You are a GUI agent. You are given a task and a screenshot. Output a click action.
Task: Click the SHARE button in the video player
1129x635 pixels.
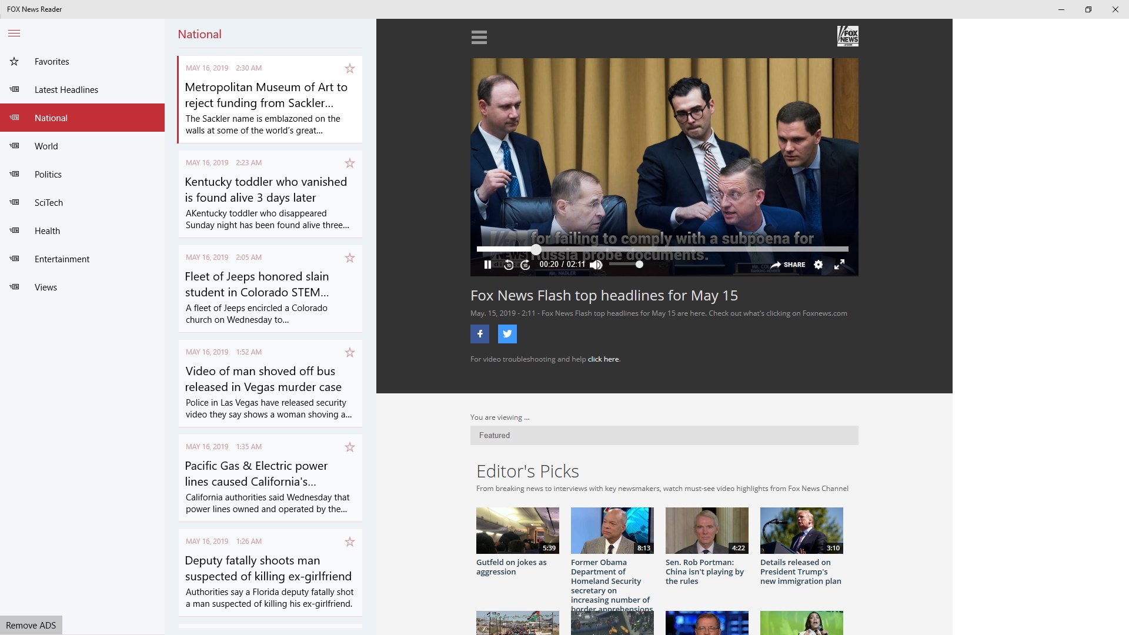788,265
